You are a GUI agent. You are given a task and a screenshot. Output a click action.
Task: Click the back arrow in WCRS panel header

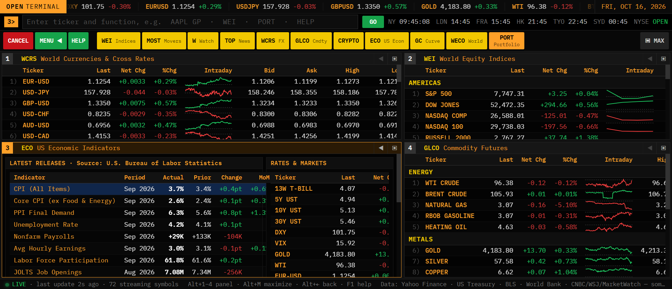(x=381, y=59)
